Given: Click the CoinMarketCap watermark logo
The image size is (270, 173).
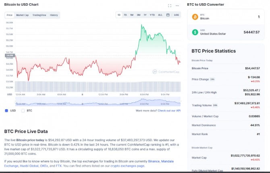Looking at the screenshot, I should pyautogui.click(x=166, y=72).
